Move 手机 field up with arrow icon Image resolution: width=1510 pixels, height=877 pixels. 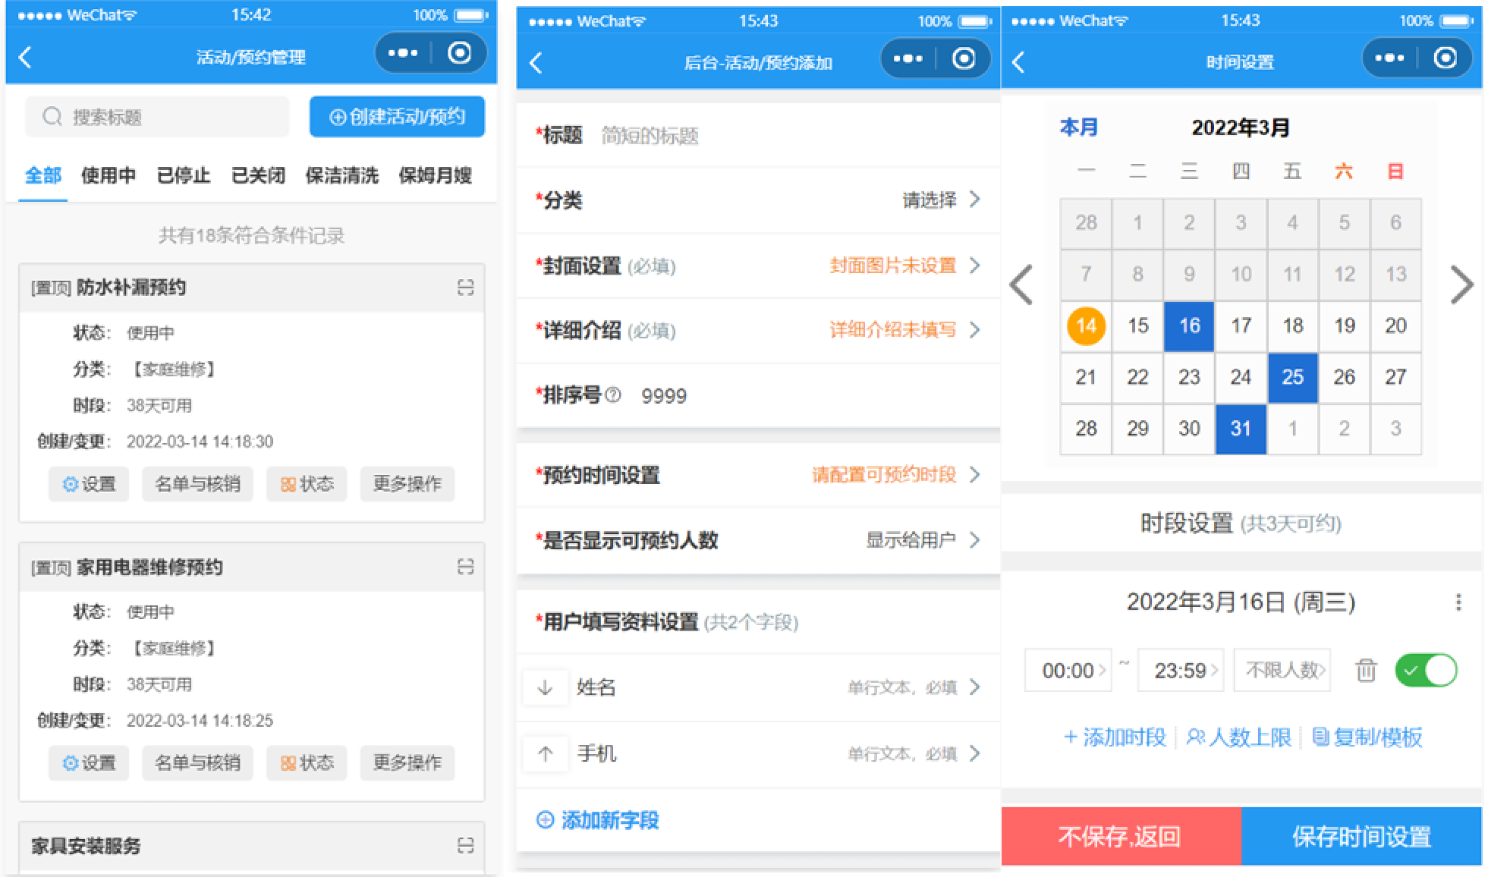coord(545,754)
